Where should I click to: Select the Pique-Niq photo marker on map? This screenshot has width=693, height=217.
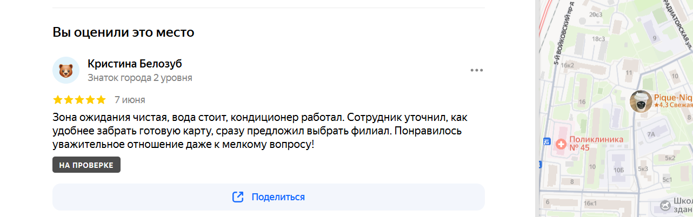coord(641,101)
